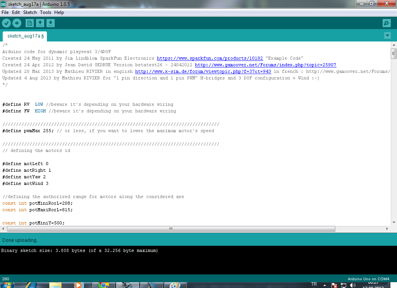
Task: Click the vertical scrollbar down arrow
Action: point(394,222)
